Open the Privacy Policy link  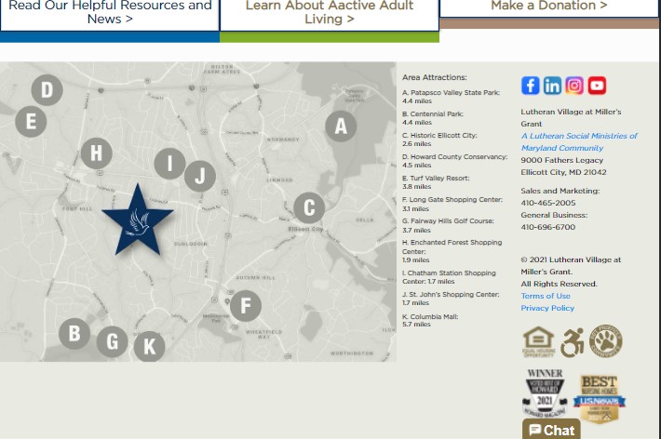pyautogui.click(x=547, y=308)
